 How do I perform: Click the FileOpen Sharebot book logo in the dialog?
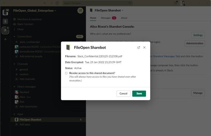(x=68, y=47)
